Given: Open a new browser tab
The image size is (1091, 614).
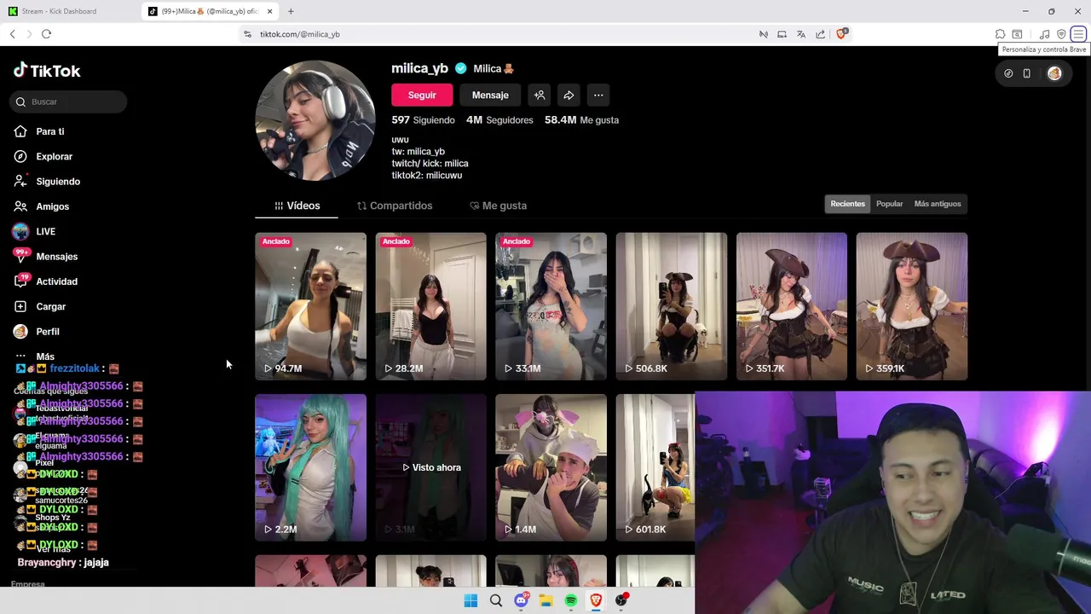Looking at the screenshot, I should [x=291, y=11].
